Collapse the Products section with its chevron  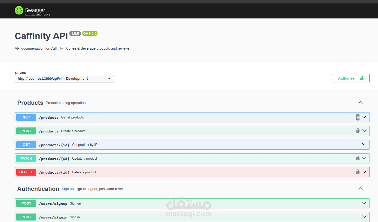pos(361,103)
